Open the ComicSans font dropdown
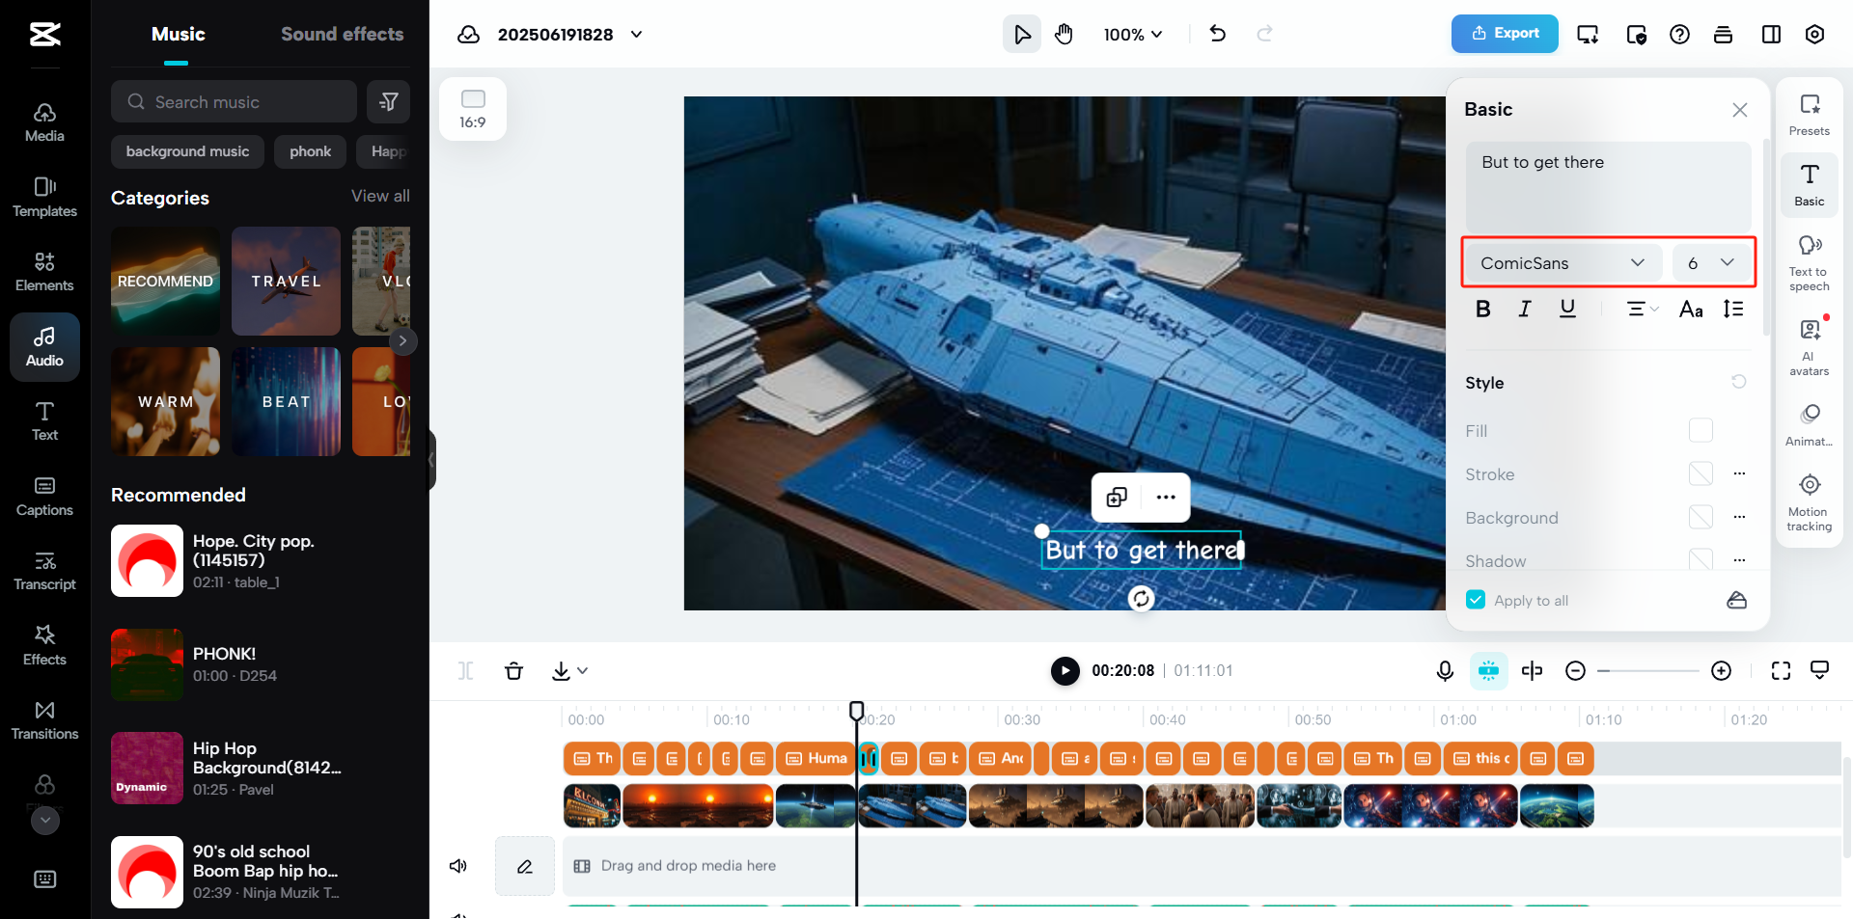1853x919 pixels. pos(1562,262)
